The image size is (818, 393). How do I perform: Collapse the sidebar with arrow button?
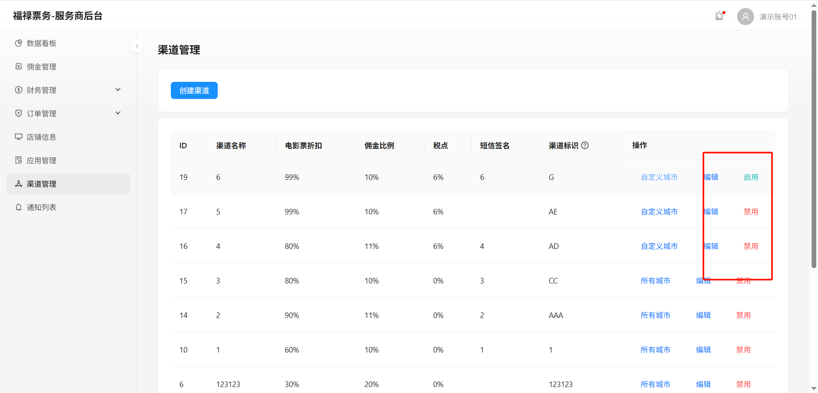137,46
